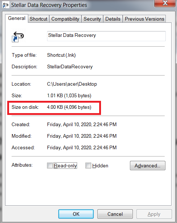The image size is (177, 223).
Task: Open the Compatibility tab
Action: [x=65, y=19]
